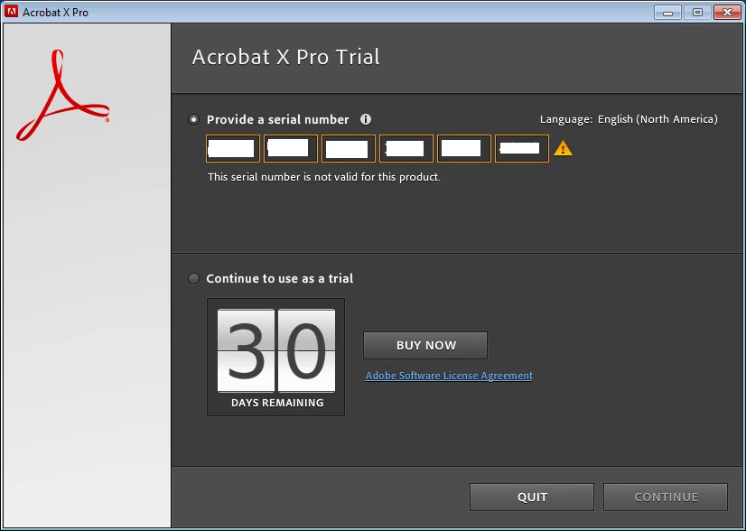The image size is (746, 531).
Task: Click the fourth serial number field
Action: (406, 148)
